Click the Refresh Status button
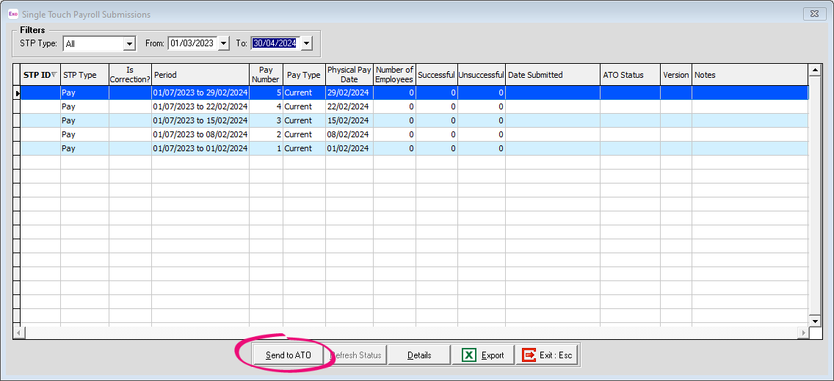The height and width of the screenshot is (381, 834). (355, 355)
